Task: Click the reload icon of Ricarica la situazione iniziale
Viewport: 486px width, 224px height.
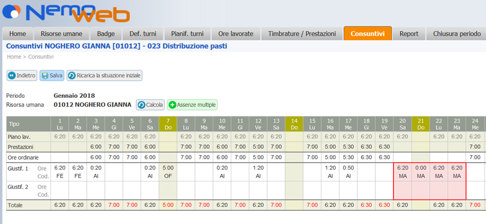Action: coord(72,75)
